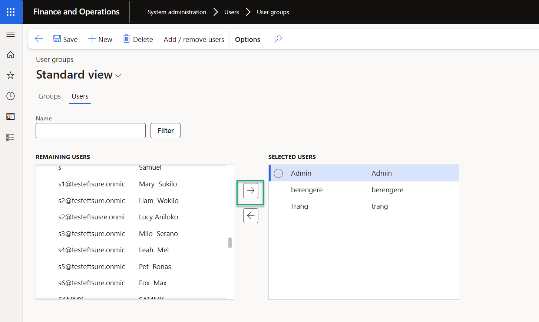Screen dimensions: 539x322
Task: Open Workspaces icon in the sidebar
Action: point(11,117)
